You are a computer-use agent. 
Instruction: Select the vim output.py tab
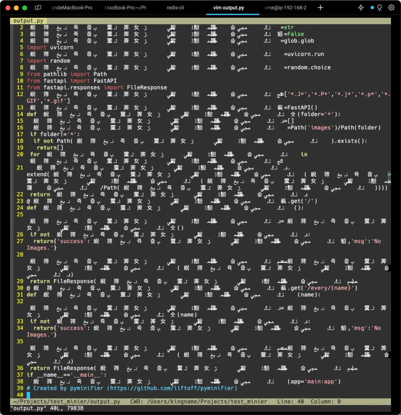229,8
